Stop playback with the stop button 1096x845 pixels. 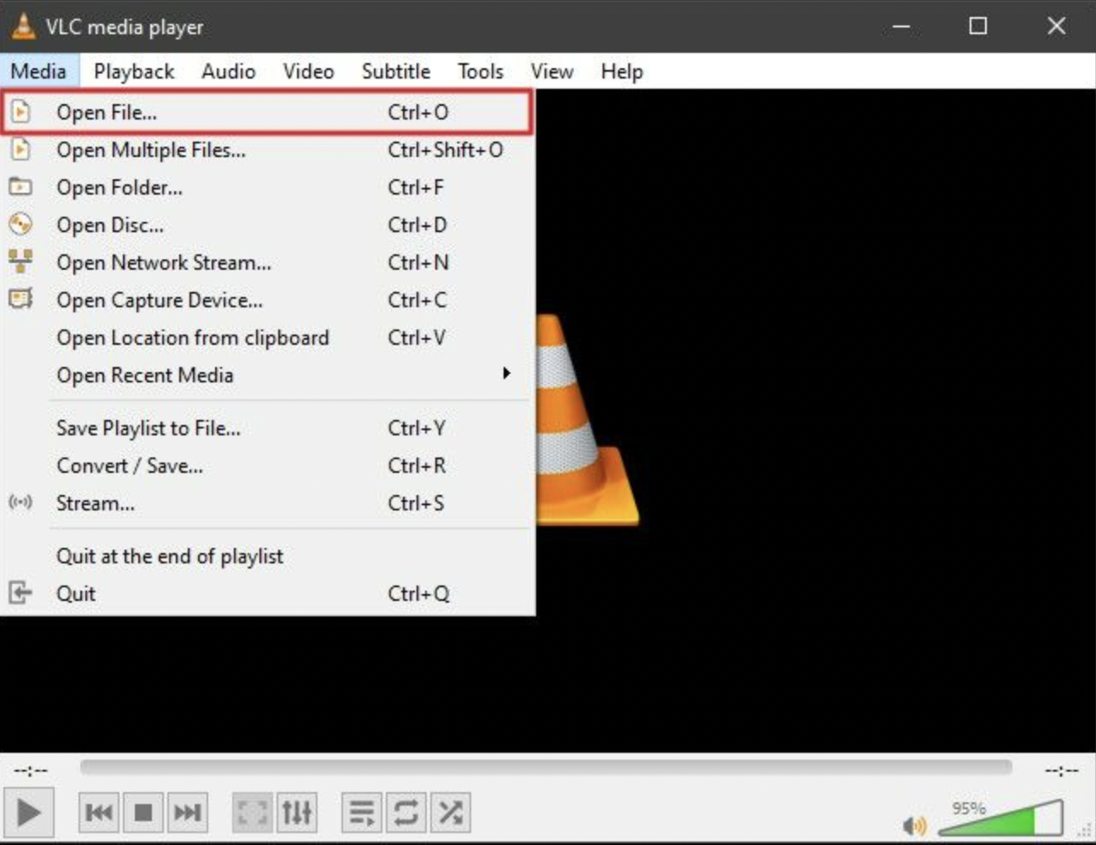143,813
